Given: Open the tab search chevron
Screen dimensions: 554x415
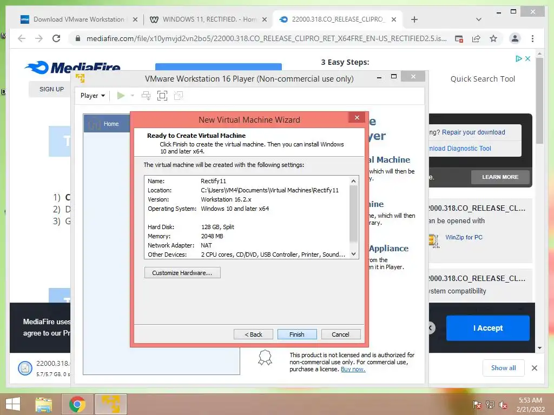Looking at the screenshot, I should point(478,20).
